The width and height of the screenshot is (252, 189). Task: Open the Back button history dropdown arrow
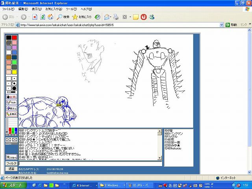[x=17, y=17]
